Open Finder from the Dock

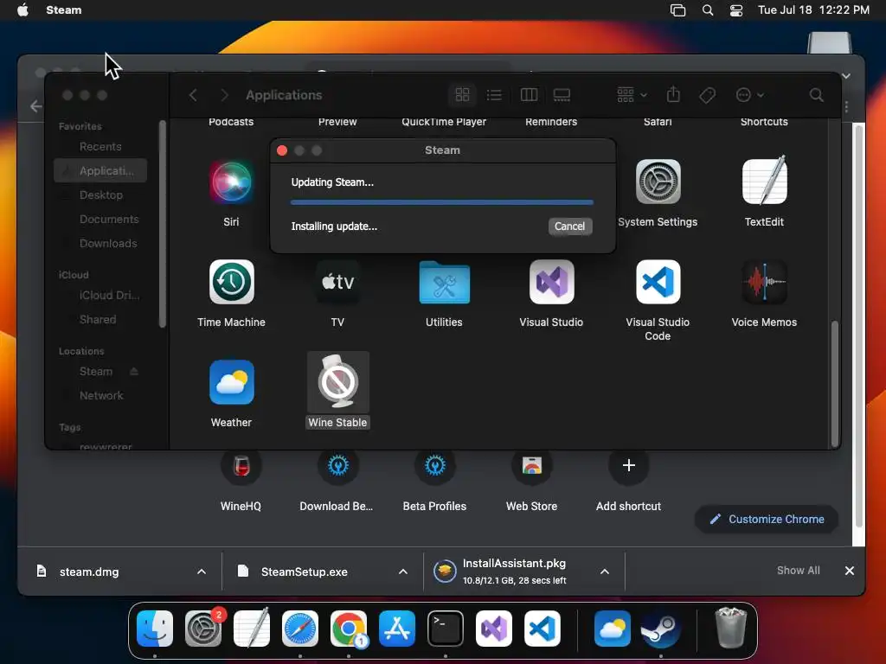click(155, 629)
